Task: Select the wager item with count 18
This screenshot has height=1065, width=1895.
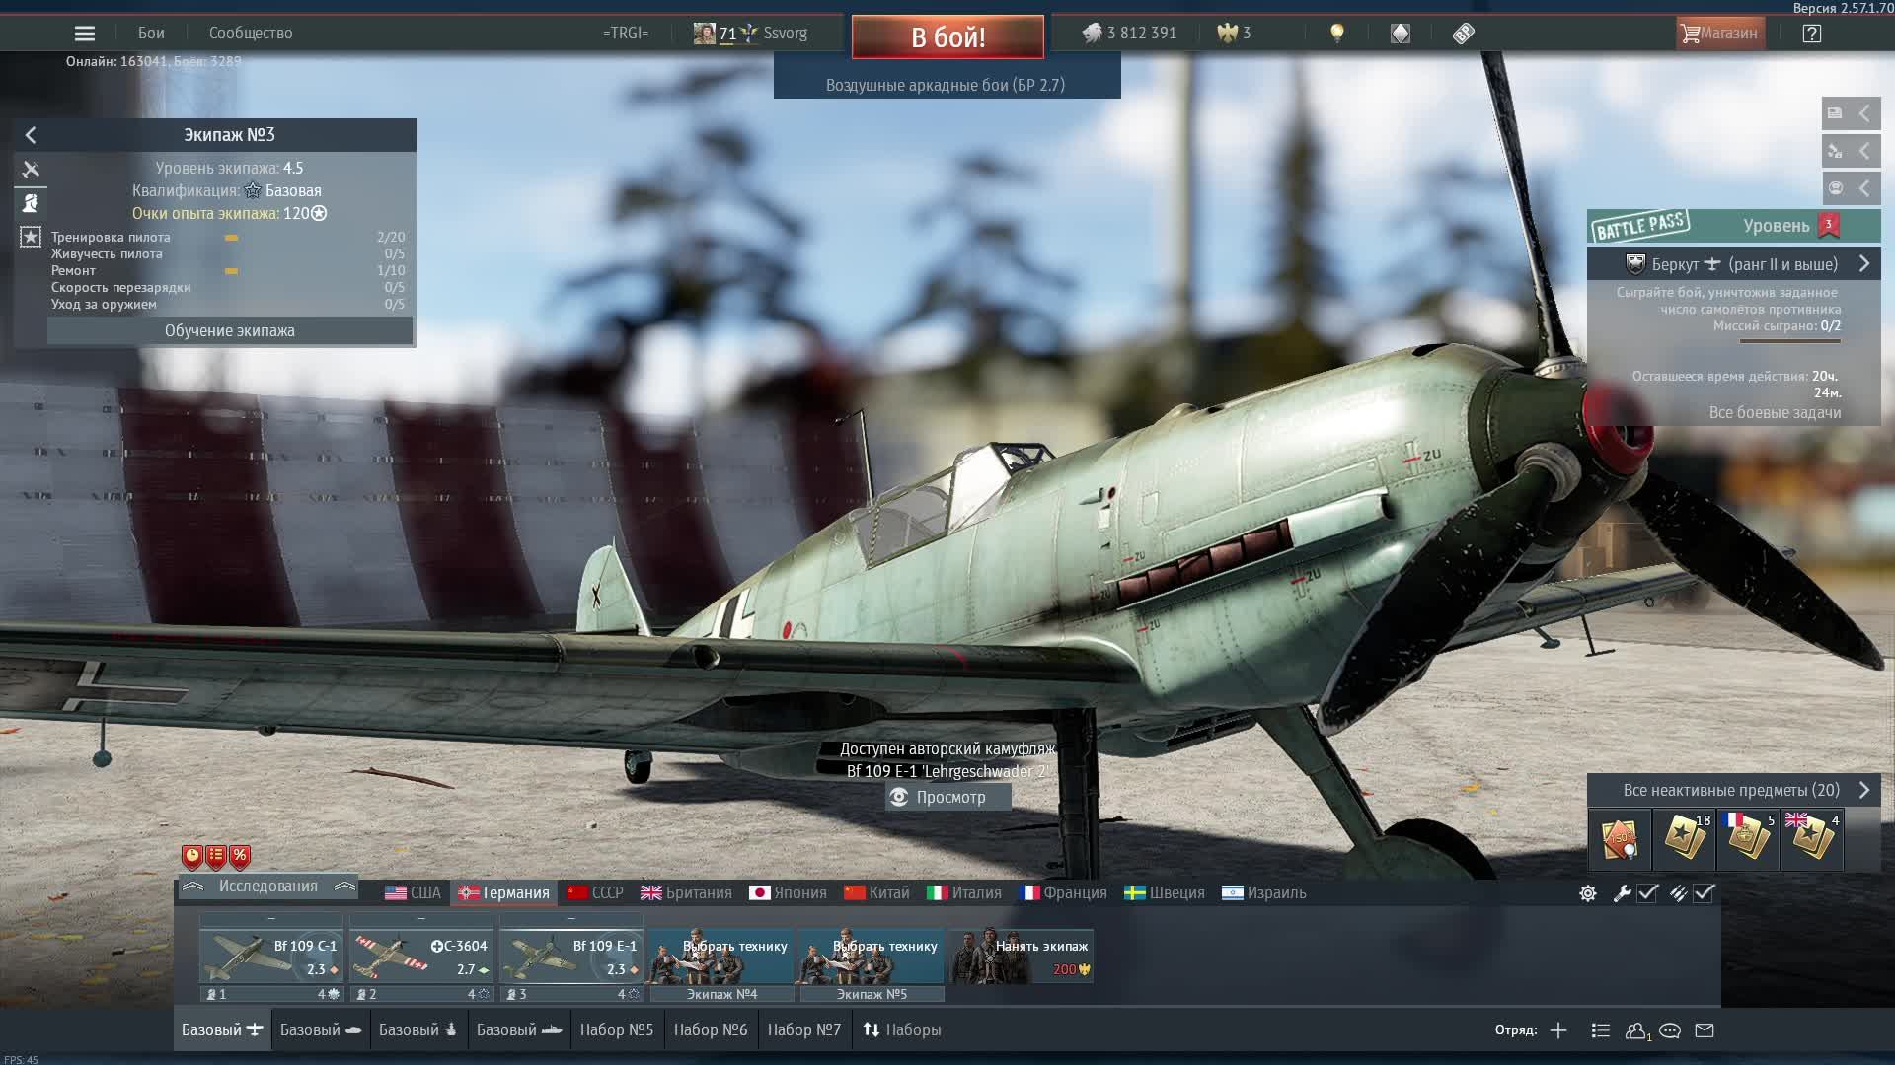Action: (1684, 839)
